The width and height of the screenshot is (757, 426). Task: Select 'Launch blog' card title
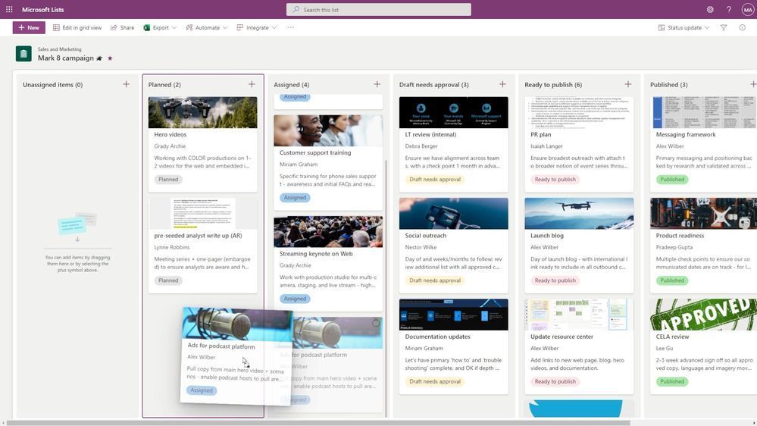546,236
